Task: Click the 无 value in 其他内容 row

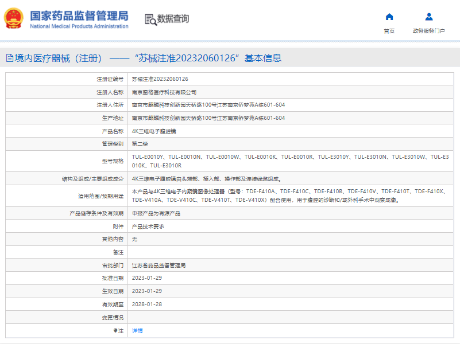Action: click(134, 239)
